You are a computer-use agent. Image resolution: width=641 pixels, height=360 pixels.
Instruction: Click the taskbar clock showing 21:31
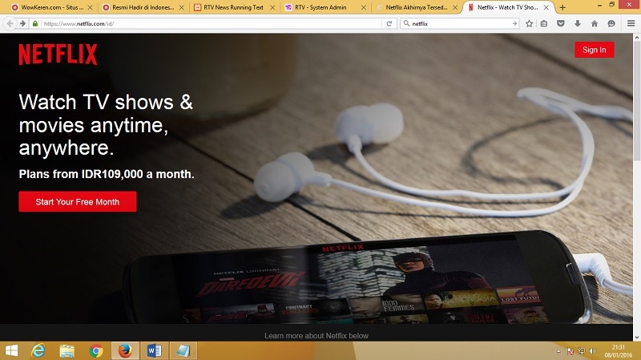click(618, 351)
